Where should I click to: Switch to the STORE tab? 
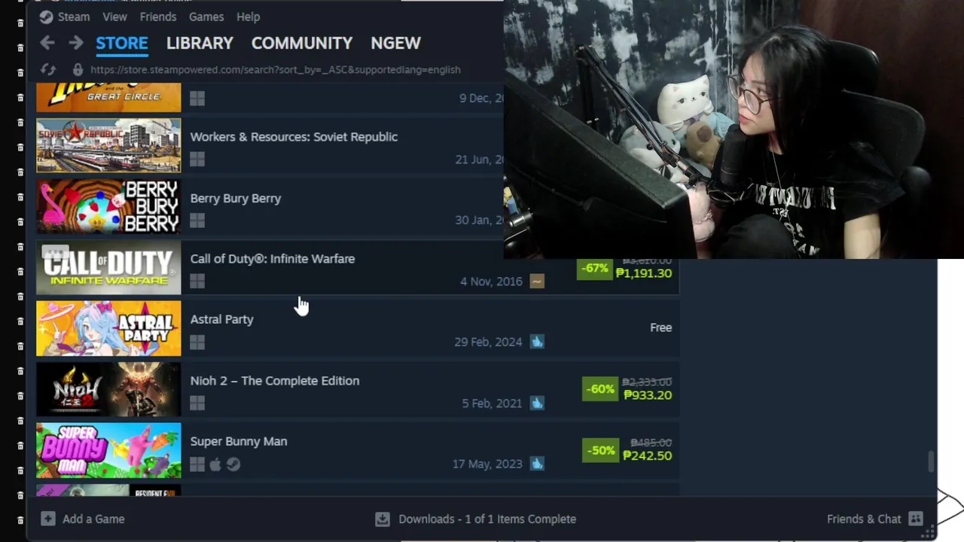pos(121,43)
